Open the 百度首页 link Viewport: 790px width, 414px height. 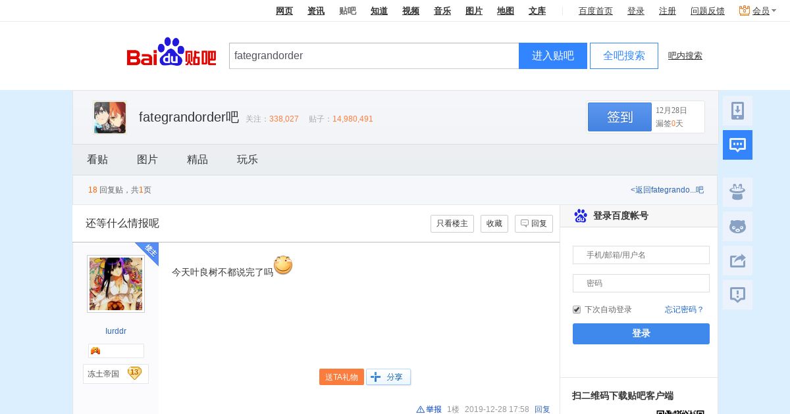[x=596, y=11]
